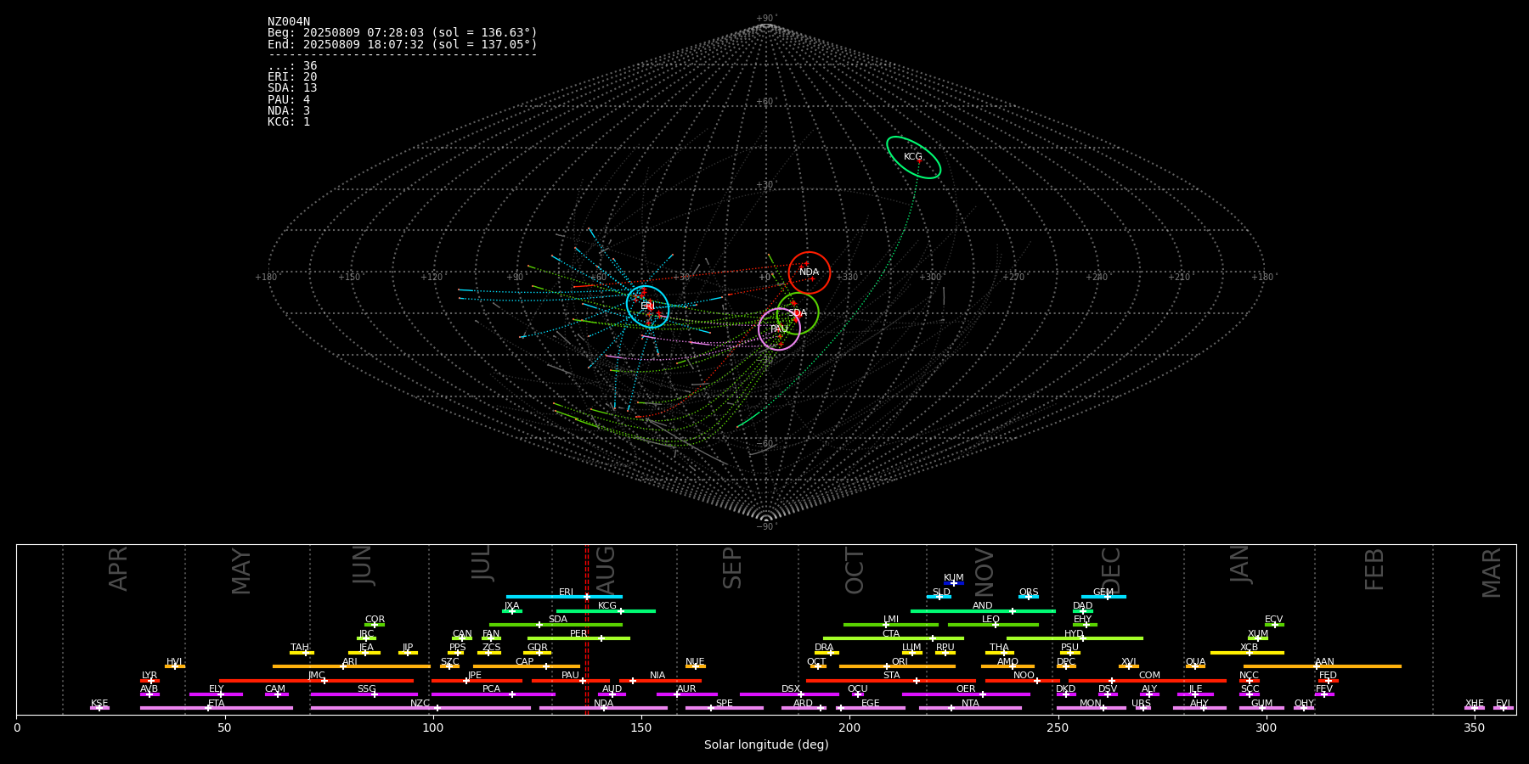Image resolution: width=1529 pixels, height=764 pixels.
Task: Click the 'Beg: 20250809 07:28:03' line
Action: click(x=403, y=33)
